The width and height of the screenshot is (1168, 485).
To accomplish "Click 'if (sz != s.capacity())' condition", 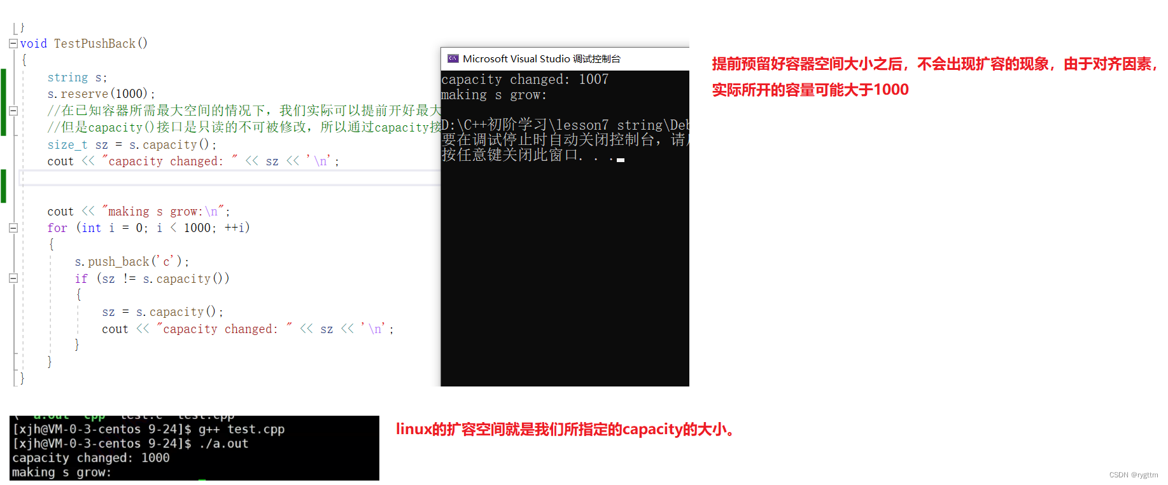I will tap(151, 278).
